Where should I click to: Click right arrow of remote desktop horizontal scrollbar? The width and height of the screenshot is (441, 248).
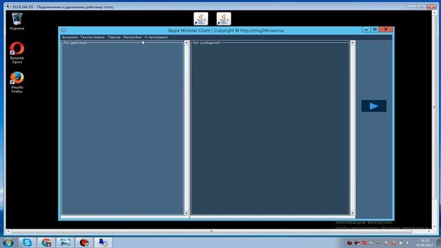tap(429, 231)
